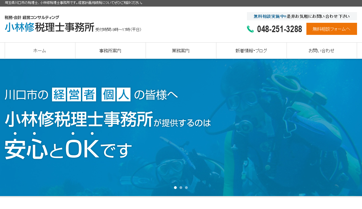The width and height of the screenshot is (362, 209).
Task: Click the 個人 highlighted badge
Action: 116,94
